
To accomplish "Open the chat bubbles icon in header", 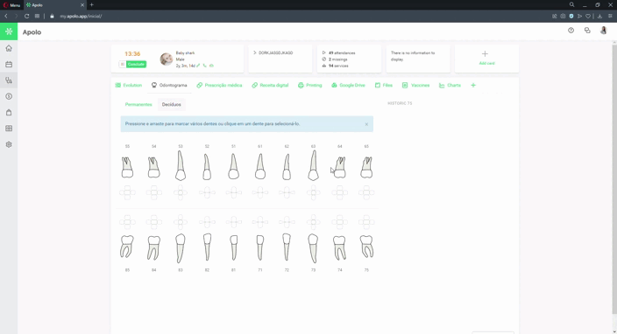I will 587,31.
